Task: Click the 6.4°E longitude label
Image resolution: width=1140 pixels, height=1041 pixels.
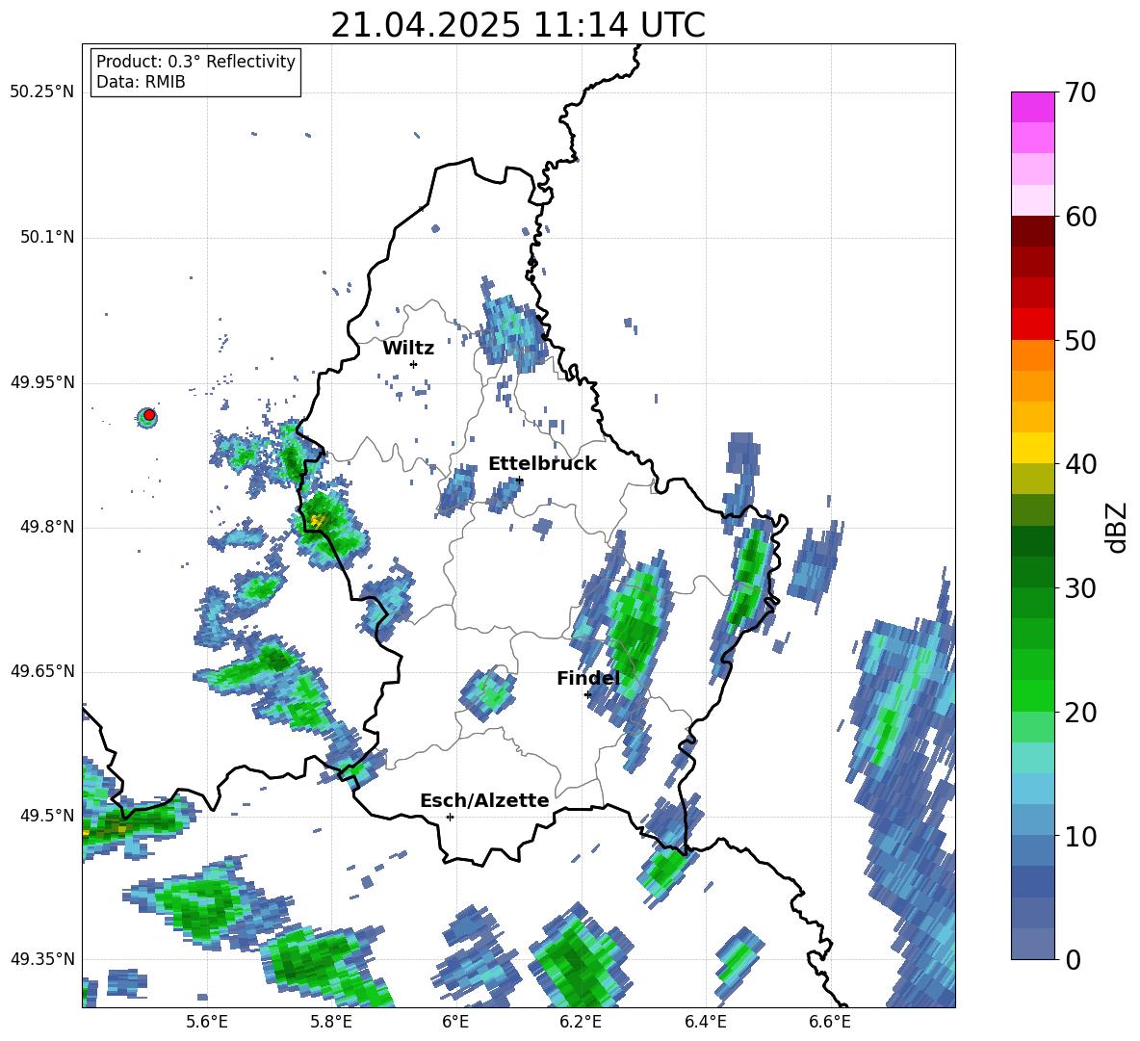Action: [x=705, y=1022]
